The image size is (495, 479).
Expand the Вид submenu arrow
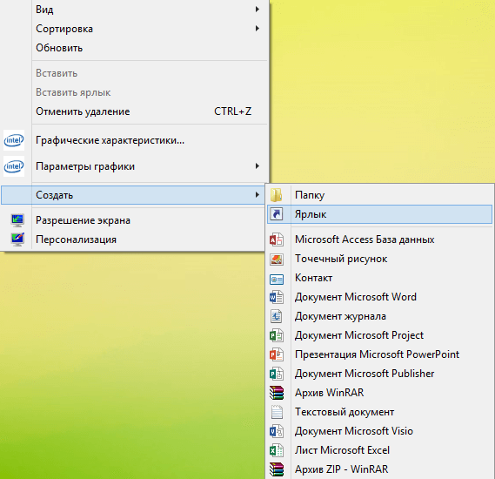(x=258, y=10)
